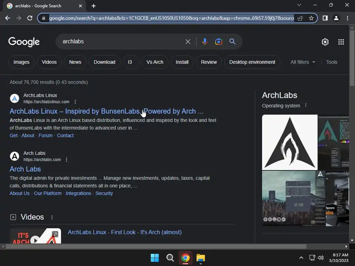Open the Integrations sitelink
Image resolution: width=355 pixels, height=266 pixels.
[78, 193]
